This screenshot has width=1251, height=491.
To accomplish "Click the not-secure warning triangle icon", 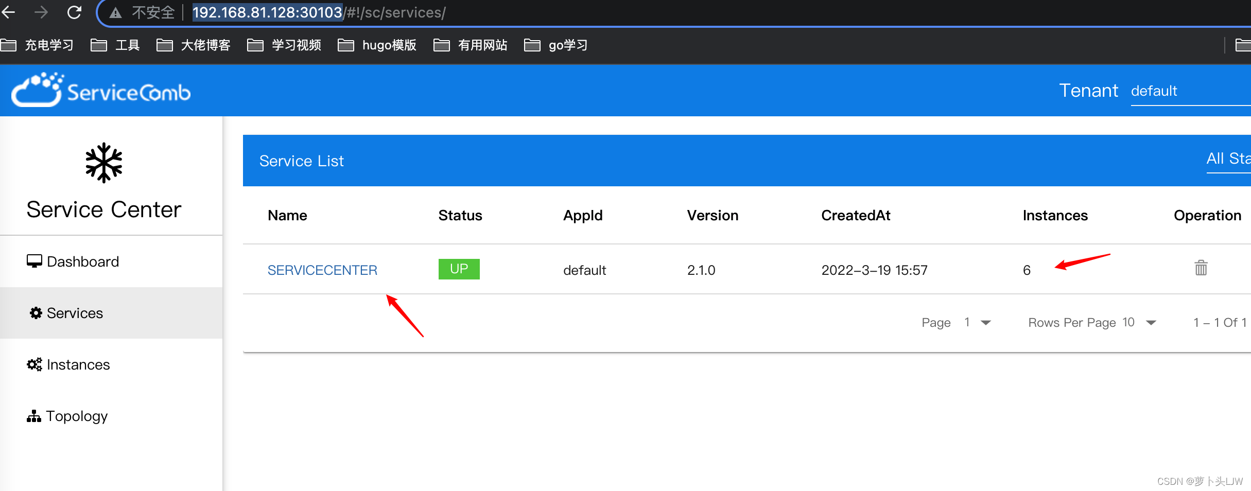I will click(x=116, y=13).
